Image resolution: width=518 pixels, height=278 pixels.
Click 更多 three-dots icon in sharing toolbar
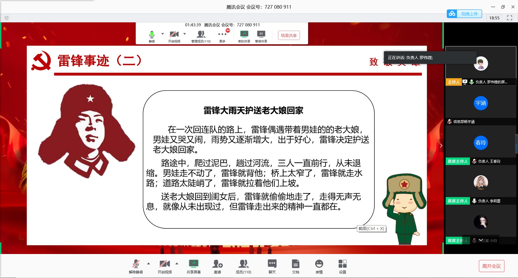tap(222, 35)
